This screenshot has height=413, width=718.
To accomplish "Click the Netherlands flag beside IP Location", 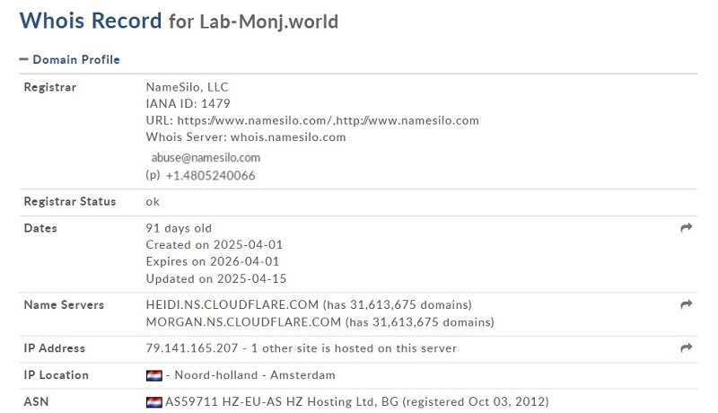I will [153, 375].
